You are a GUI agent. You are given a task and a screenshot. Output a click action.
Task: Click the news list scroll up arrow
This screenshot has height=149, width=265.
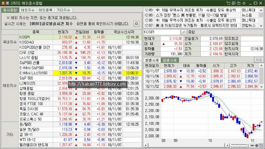261,10
